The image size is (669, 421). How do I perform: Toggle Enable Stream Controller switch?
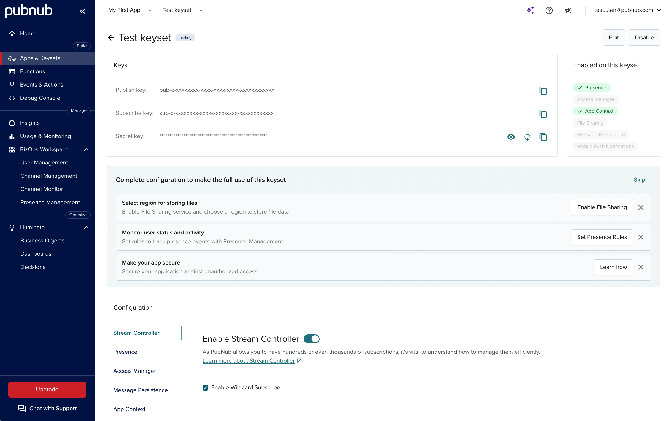[311, 339]
